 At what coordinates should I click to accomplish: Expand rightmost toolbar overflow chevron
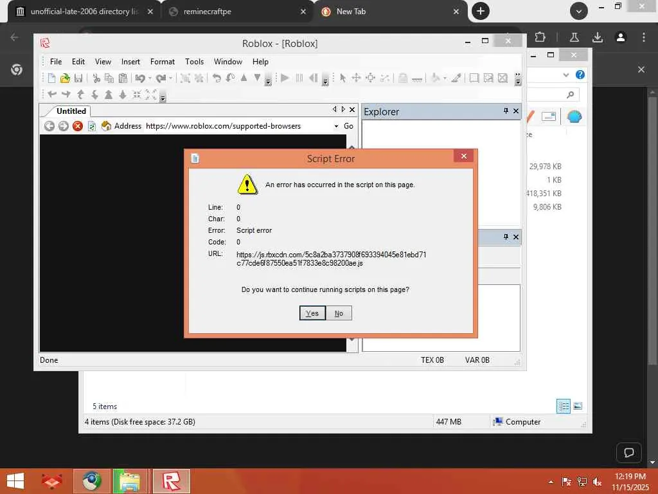point(518,79)
